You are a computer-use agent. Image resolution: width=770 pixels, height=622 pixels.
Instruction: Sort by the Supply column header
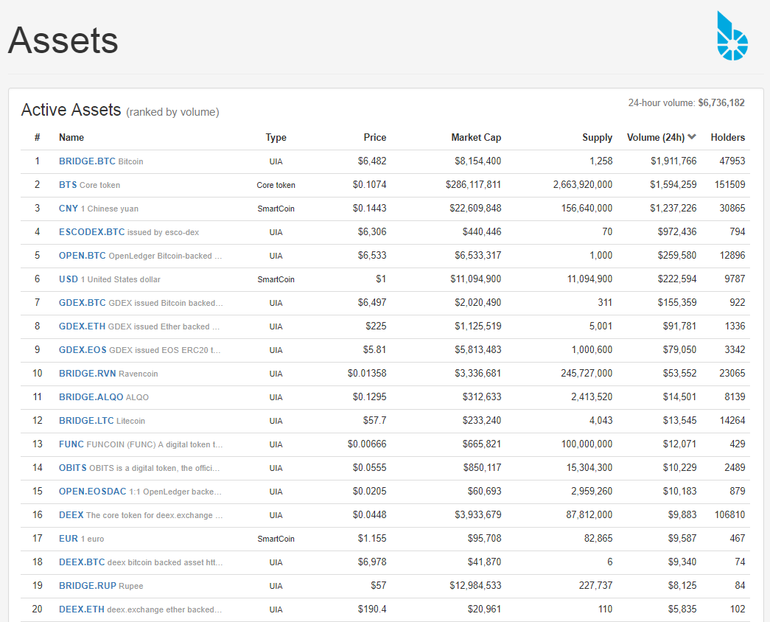597,138
